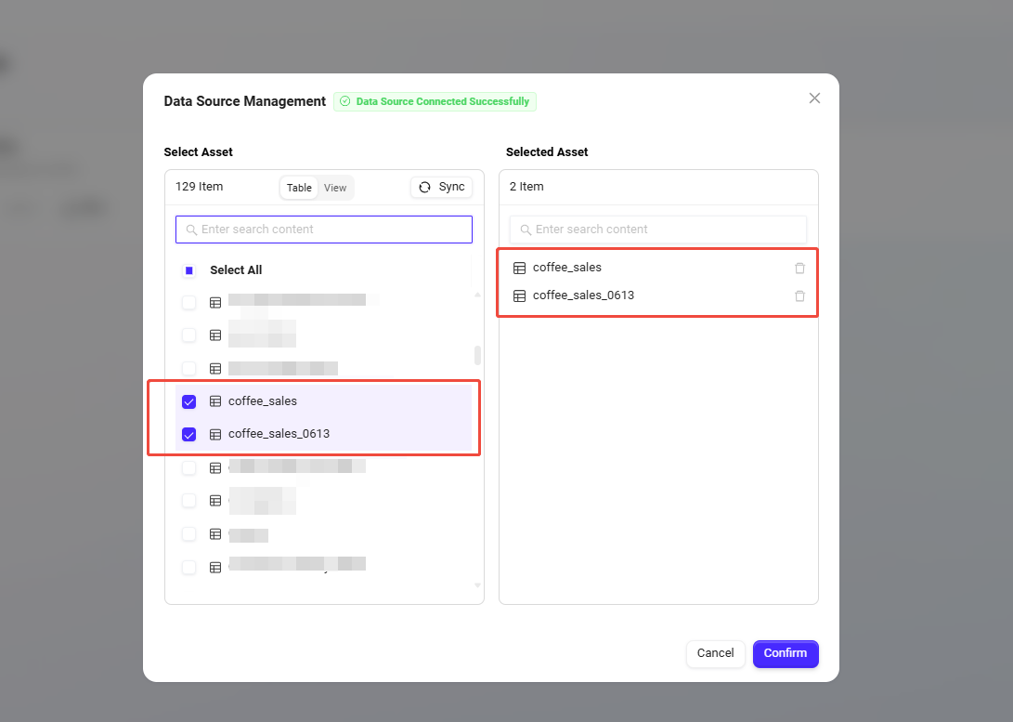
Task: Uncheck the coffee_sales_0613 checkbox
Action: [x=189, y=434]
